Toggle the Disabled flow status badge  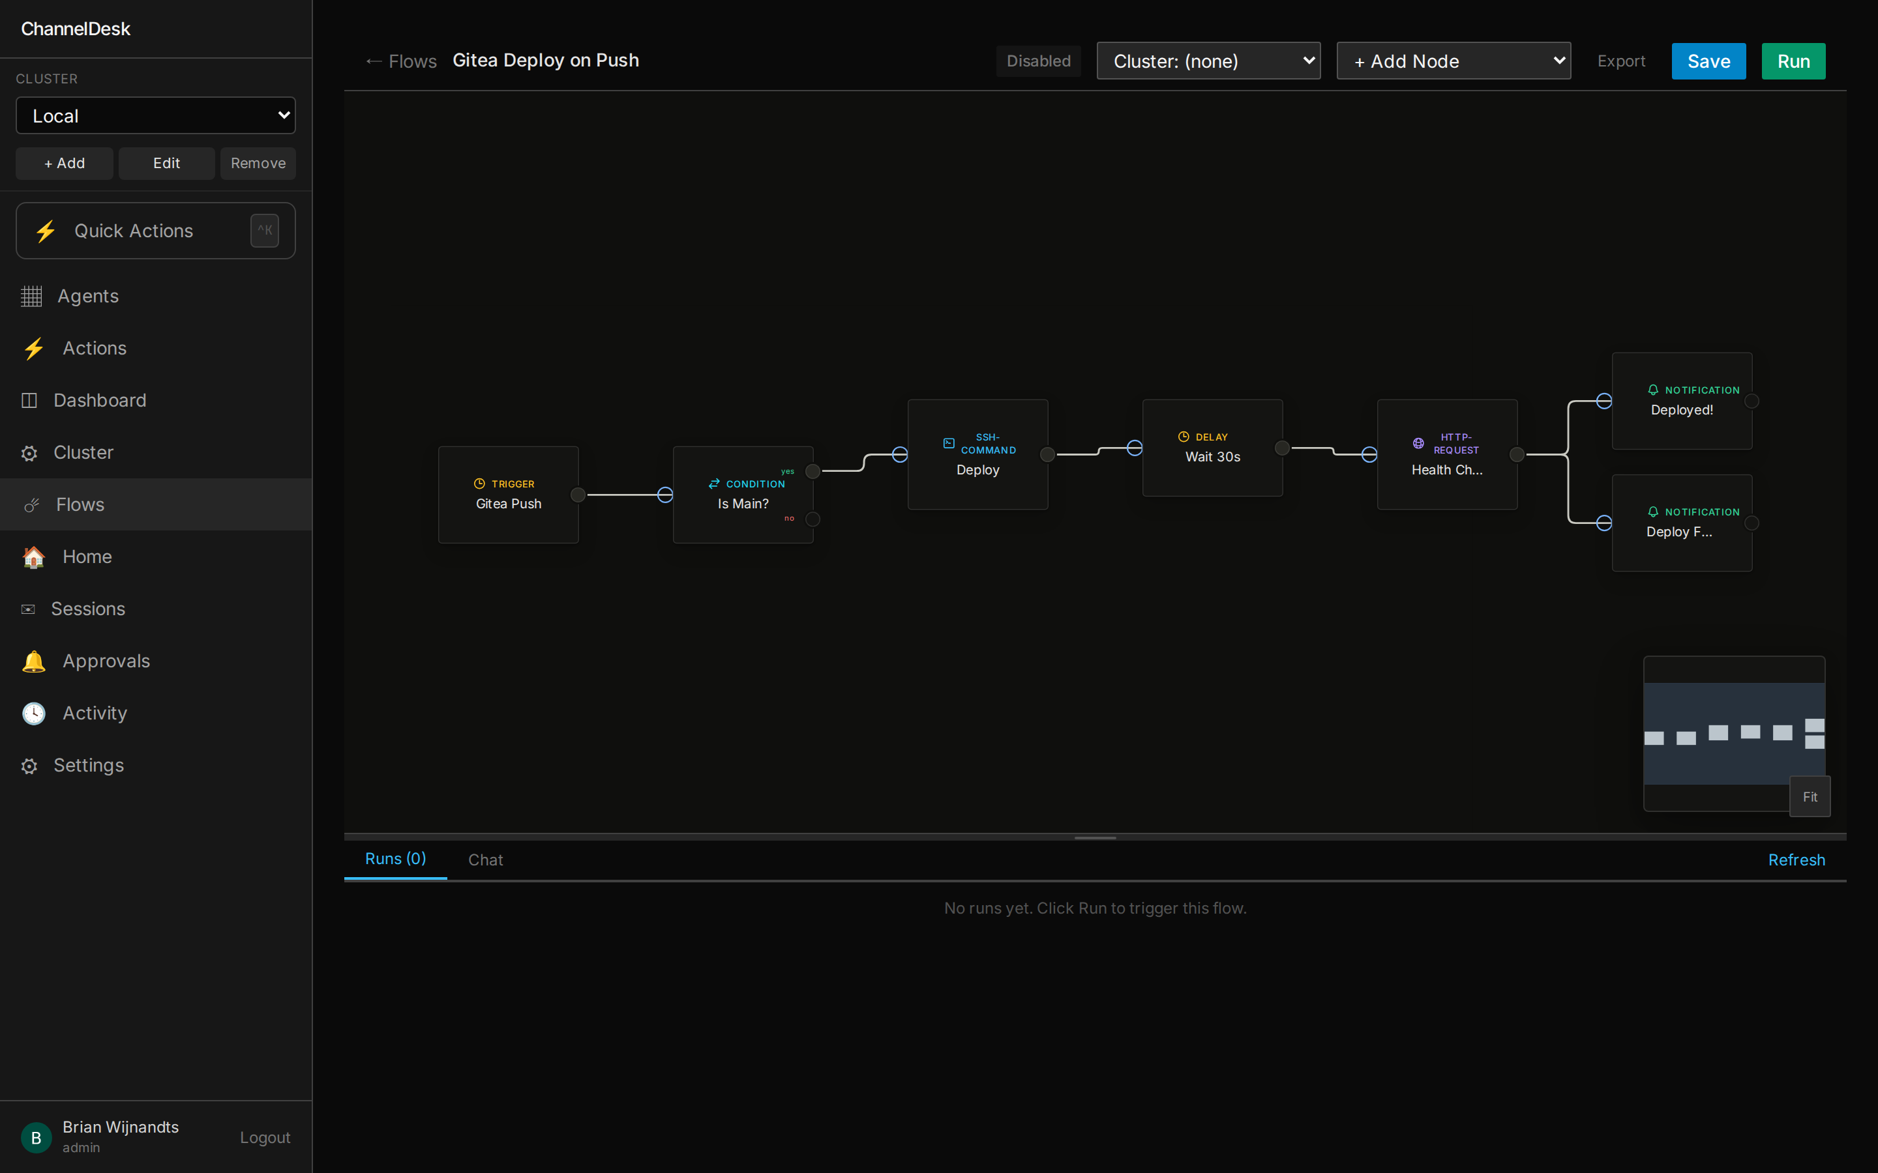click(x=1038, y=61)
